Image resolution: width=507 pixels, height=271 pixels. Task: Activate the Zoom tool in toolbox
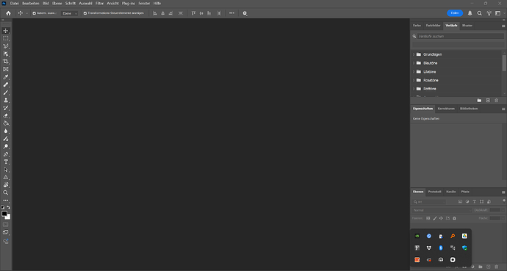coord(5,192)
